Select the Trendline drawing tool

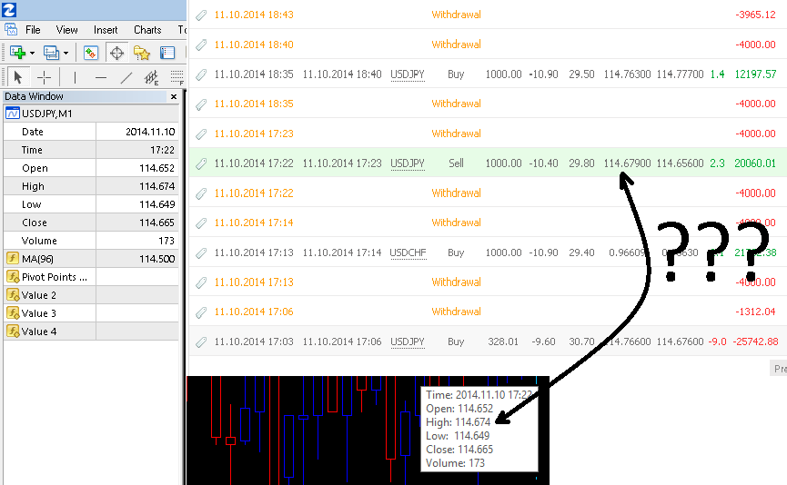[x=126, y=78]
